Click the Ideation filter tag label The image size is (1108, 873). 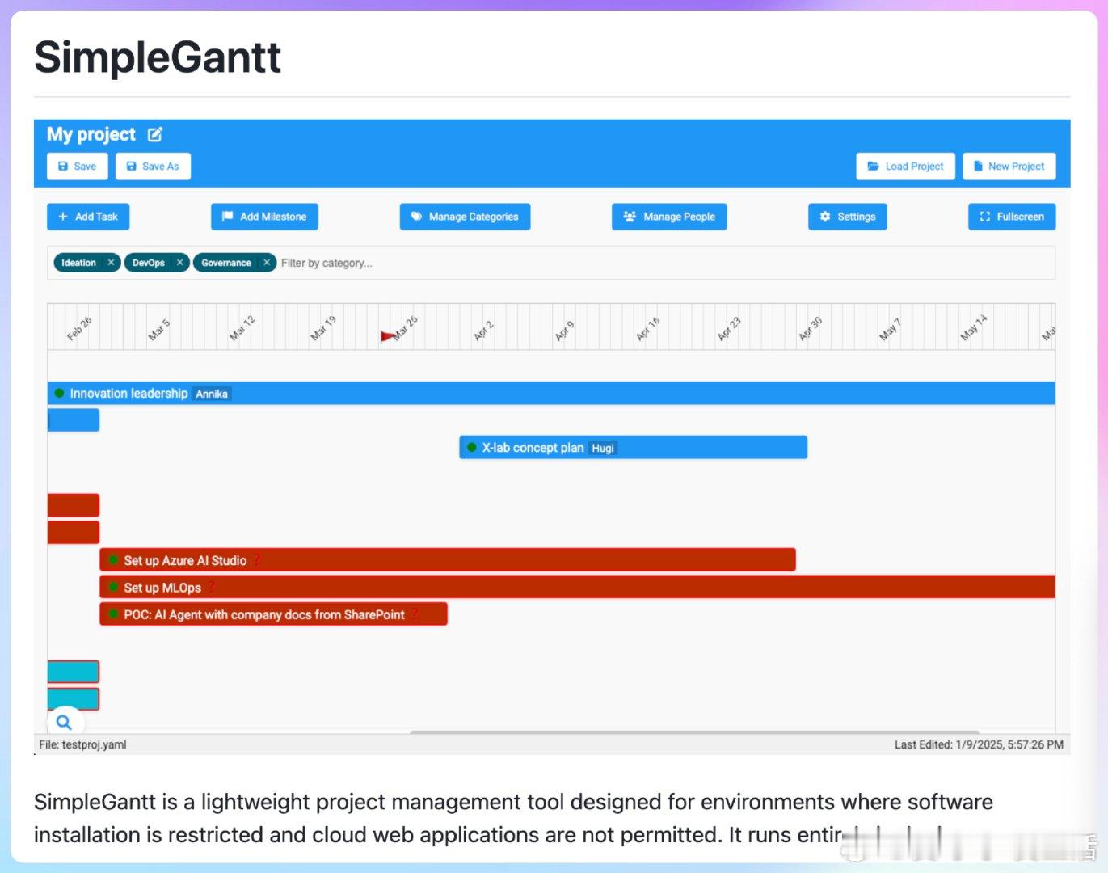[x=78, y=263]
